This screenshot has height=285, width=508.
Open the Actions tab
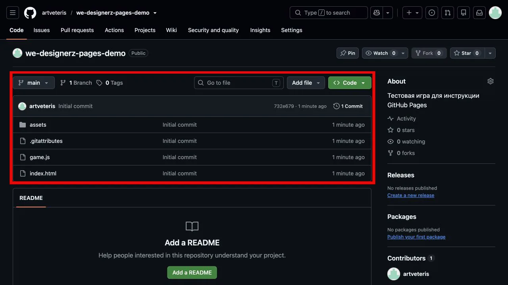[114, 30]
